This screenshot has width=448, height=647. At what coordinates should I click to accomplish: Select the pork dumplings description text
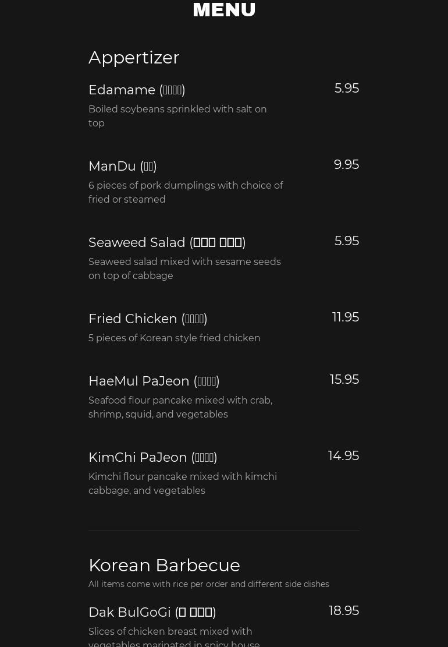(x=186, y=192)
